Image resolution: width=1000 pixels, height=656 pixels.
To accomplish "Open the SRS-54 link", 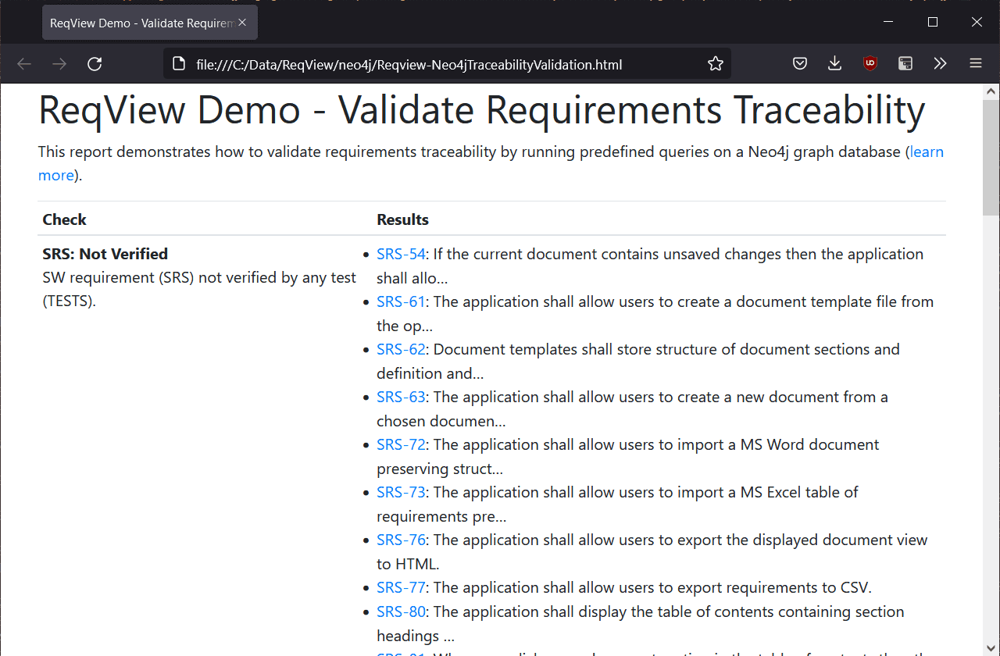I will point(401,254).
